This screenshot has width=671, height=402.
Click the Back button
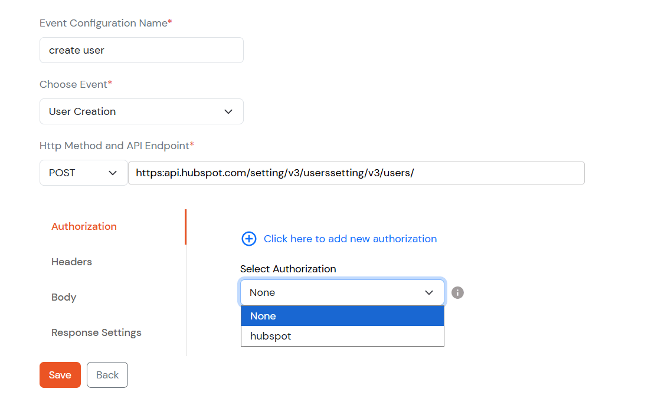point(107,375)
